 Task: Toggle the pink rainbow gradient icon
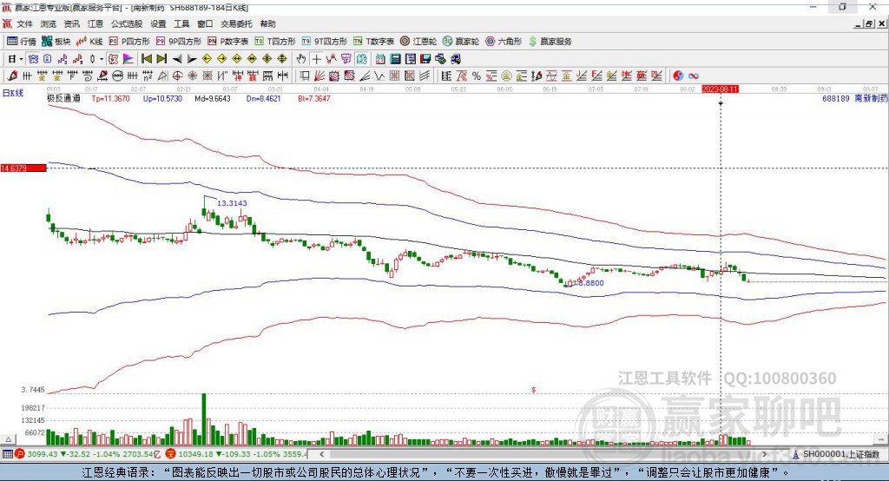click(x=128, y=59)
